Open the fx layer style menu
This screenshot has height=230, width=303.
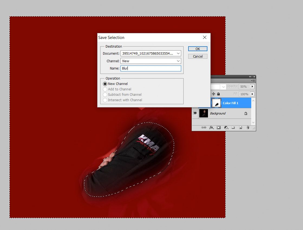click(211, 127)
